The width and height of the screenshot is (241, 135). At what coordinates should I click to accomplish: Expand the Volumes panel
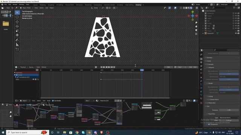[209, 58]
